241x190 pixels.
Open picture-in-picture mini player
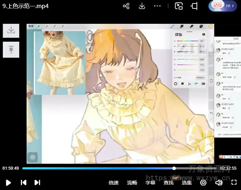click(x=179, y=6)
